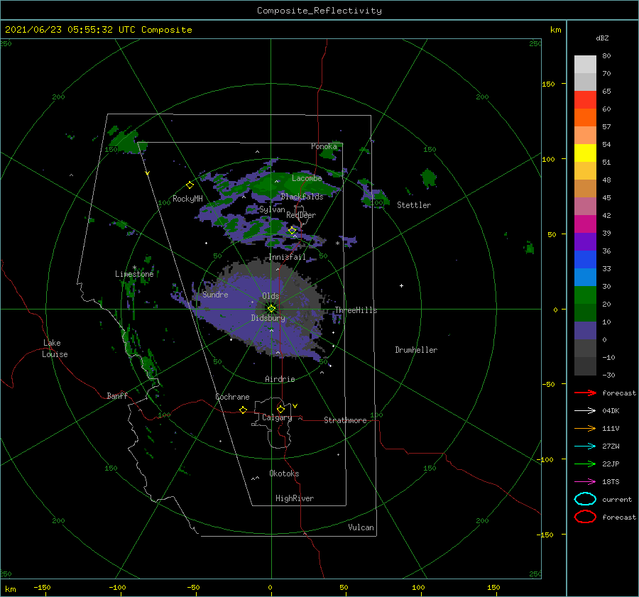Select the Limestone label
This screenshot has width=639, height=597.
click(134, 274)
